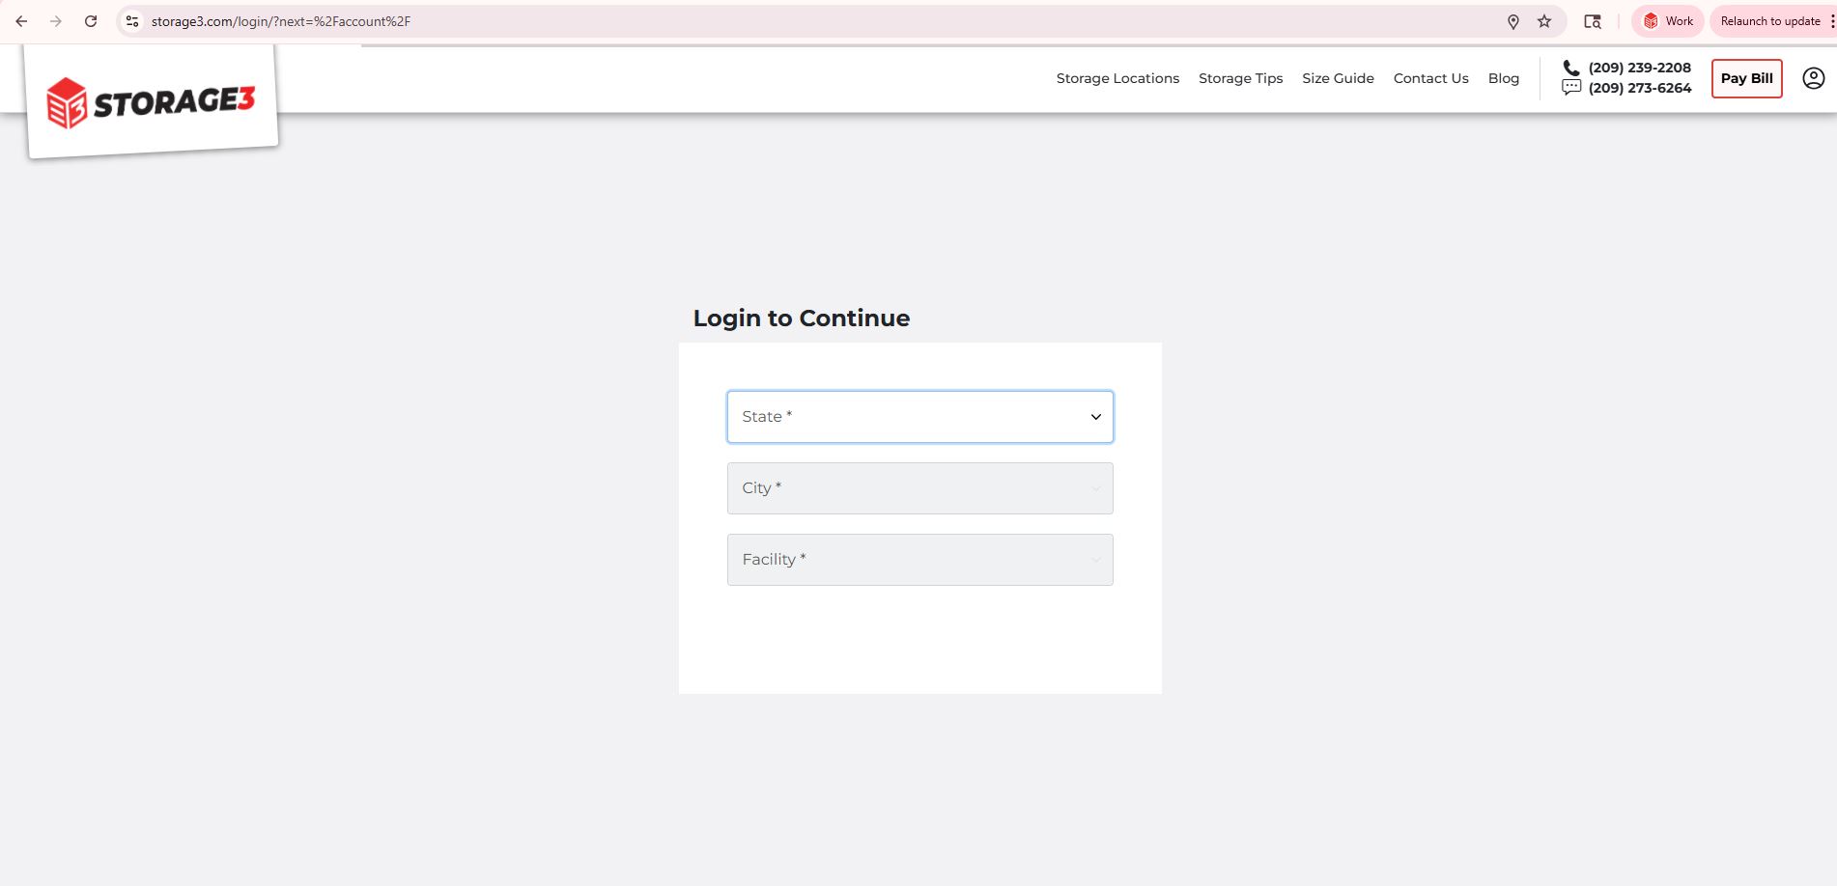
Task: Open the browser three-dot menu
Action: click(1831, 21)
